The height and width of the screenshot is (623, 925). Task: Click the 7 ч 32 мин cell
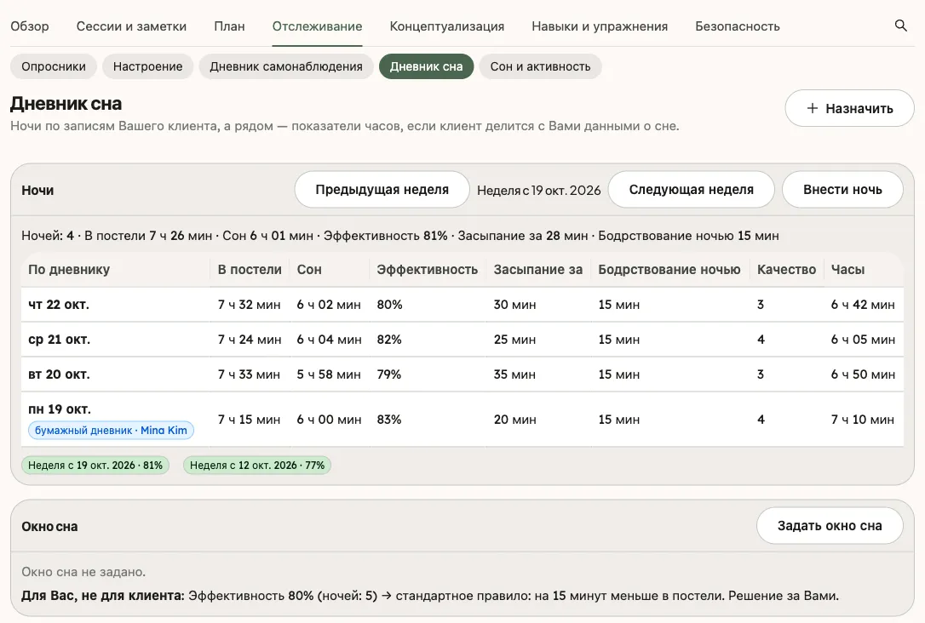click(249, 305)
